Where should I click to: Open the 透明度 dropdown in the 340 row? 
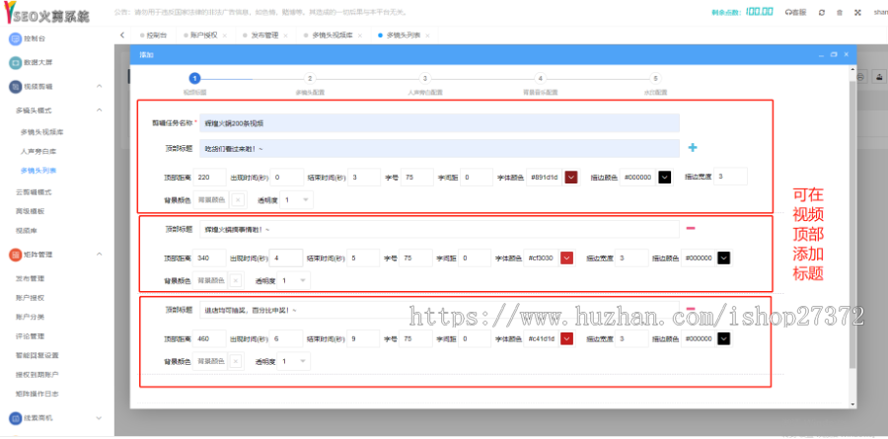(293, 280)
